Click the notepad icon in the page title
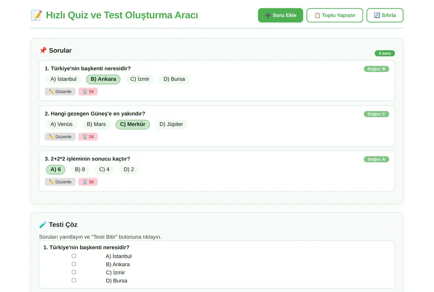The width and height of the screenshot is (434, 292). (37, 15)
